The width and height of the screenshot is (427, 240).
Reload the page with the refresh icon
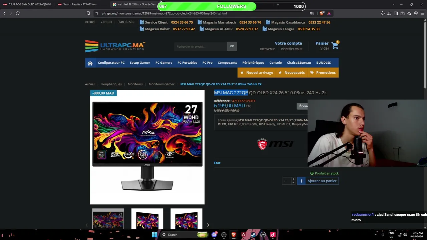18,13
